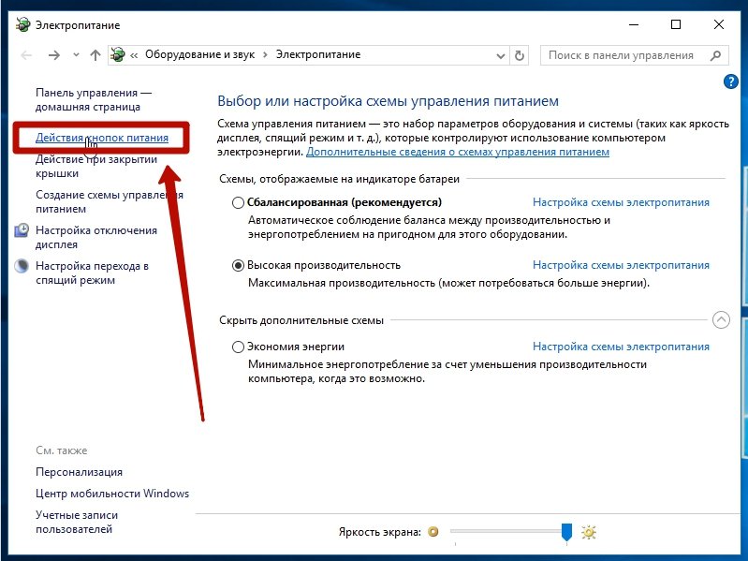
Task: Expand the address bar history dropdown
Action: (x=501, y=56)
